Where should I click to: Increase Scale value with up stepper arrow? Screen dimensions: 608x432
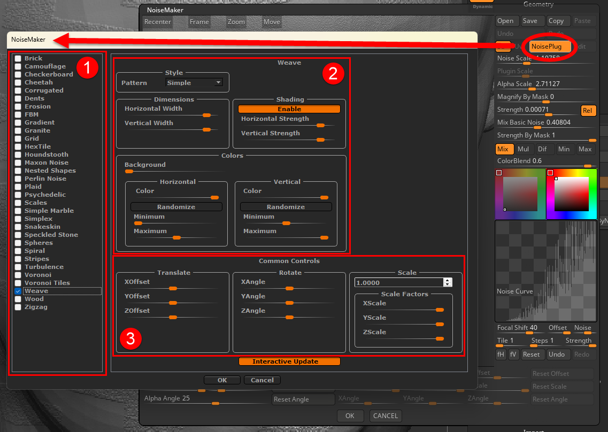click(448, 280)
